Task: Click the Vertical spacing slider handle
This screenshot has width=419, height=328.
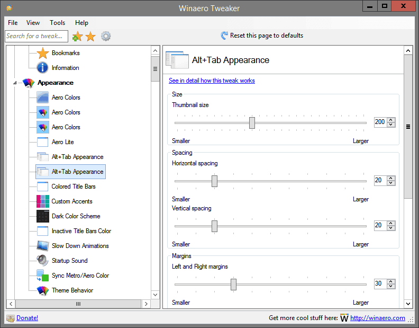Action: coord(214,226)
